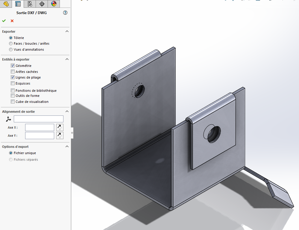Select Faces / boucles / arêtes option
Viewport: 299px width, 230px height.
coord(11,43)
